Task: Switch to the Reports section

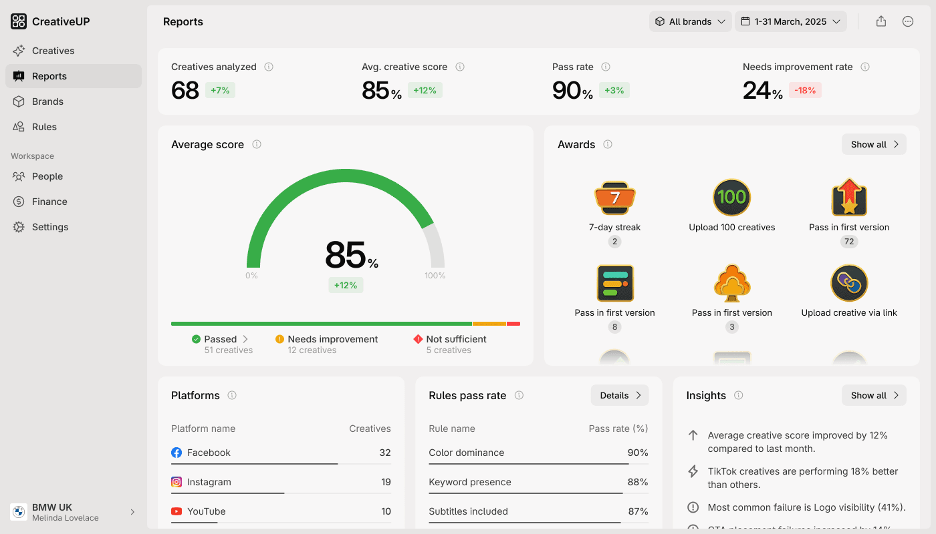Action: pyautogui.click(x=49, y=75)
